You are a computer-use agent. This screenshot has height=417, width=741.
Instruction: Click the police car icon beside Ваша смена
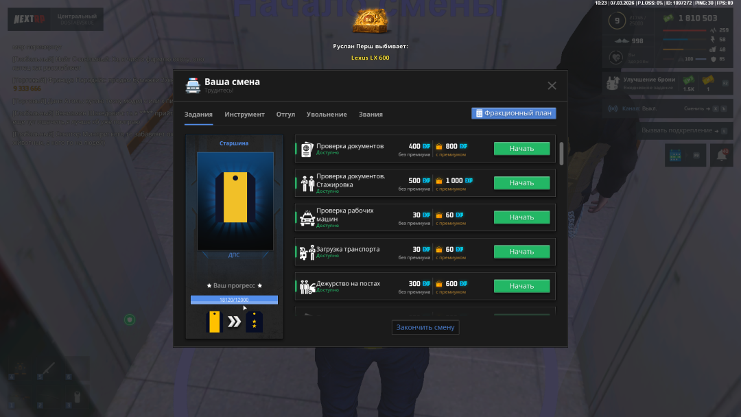[x=193, y=85]
